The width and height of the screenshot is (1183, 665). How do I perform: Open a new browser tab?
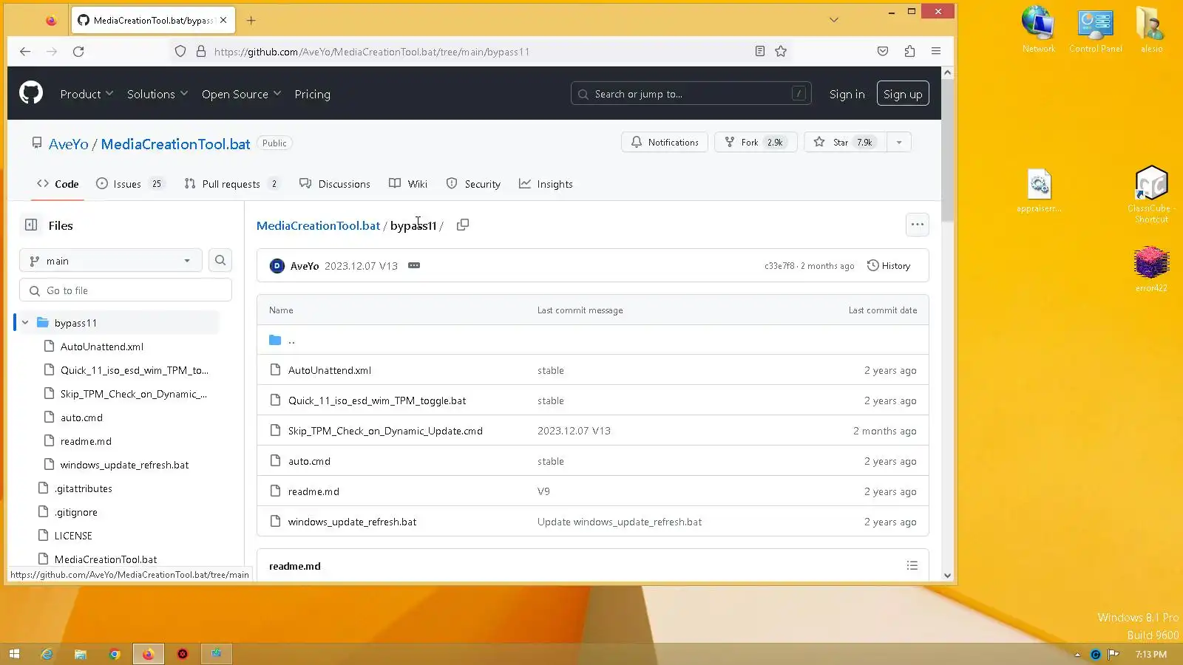(x=251, y=21)
